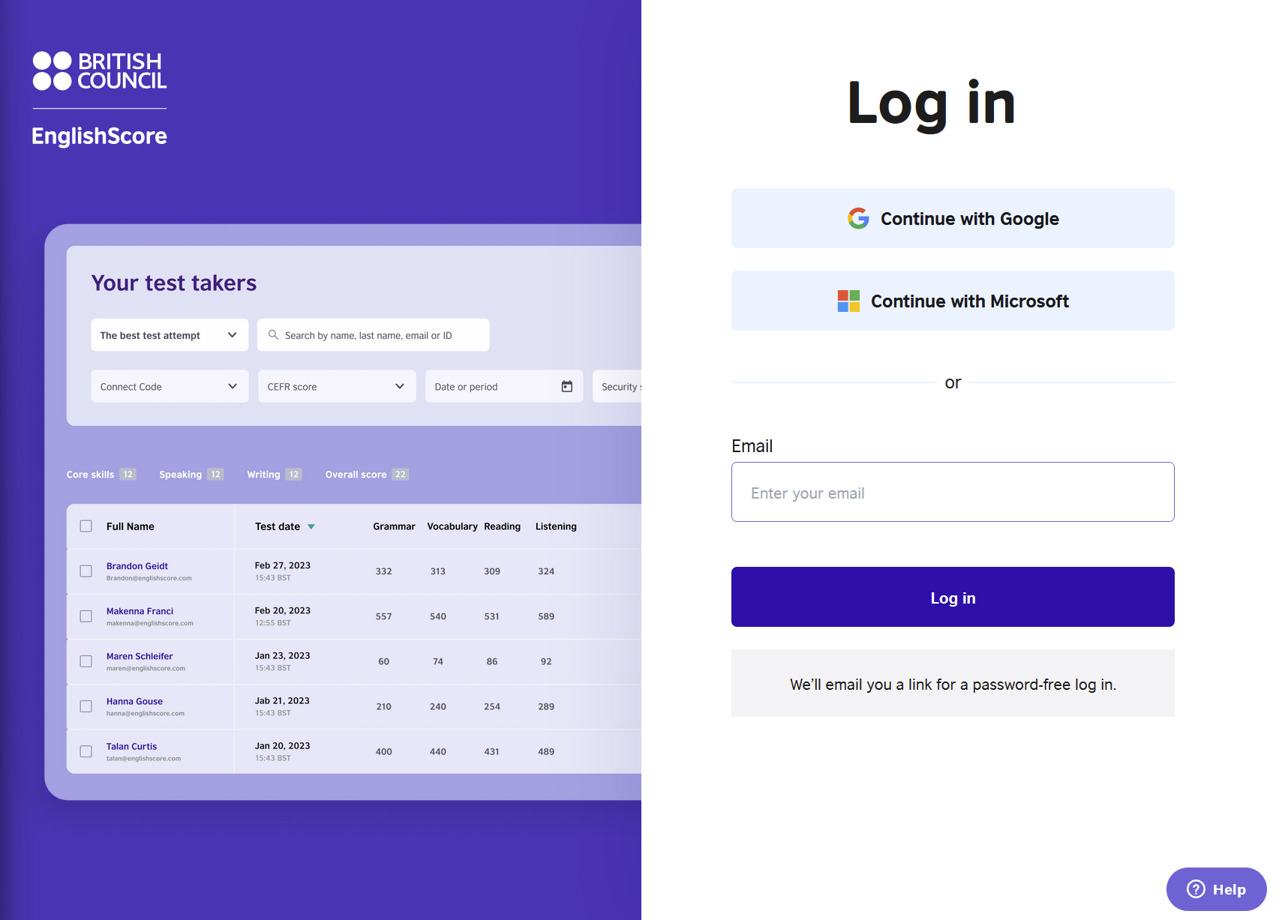Image resolution: width=1285 pixels, height=920 pixels.
Task: Click the Feb 27, 2023 test date
Action: coord(283,565)
